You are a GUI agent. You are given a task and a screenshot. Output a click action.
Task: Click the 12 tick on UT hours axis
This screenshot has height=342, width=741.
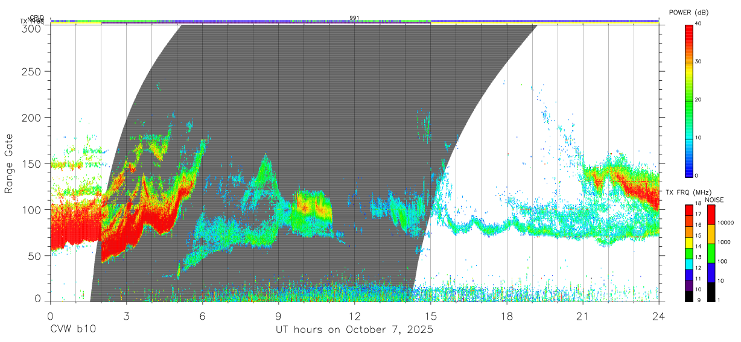355,315
